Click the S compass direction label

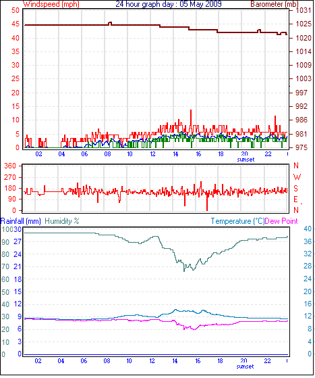(x=295, y=188)
